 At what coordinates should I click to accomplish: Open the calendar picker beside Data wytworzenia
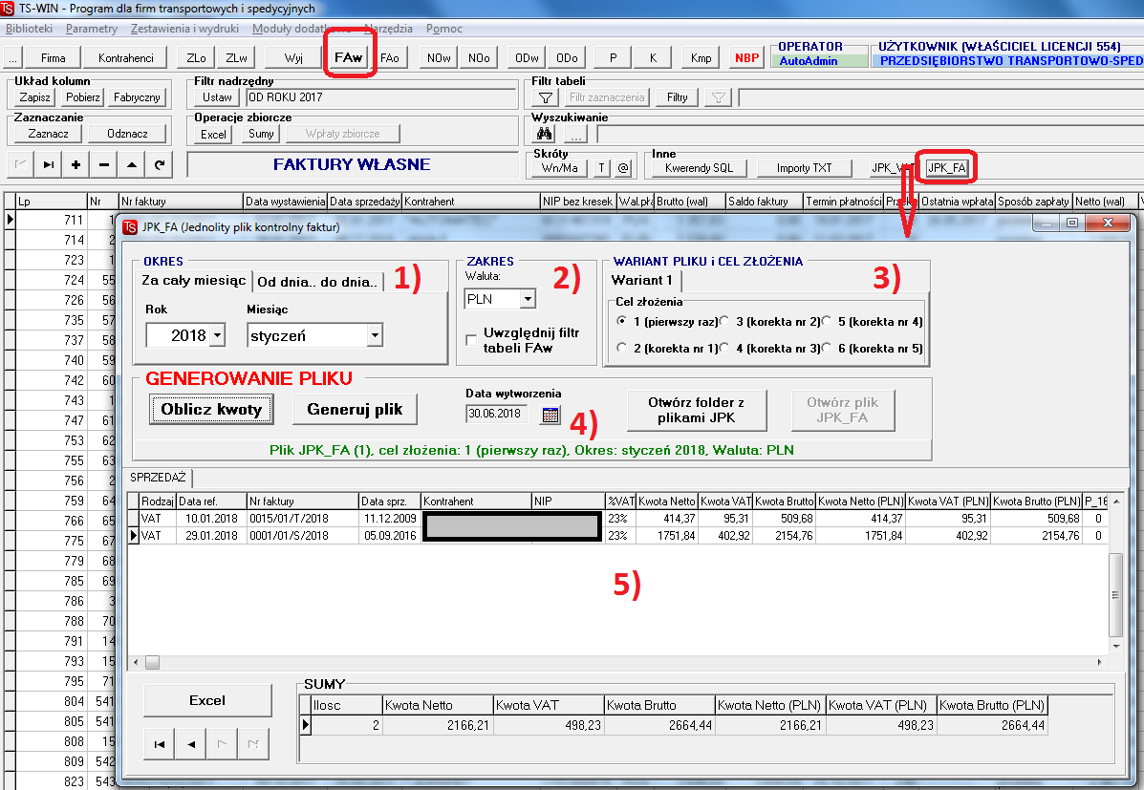[x=550, y=415]
